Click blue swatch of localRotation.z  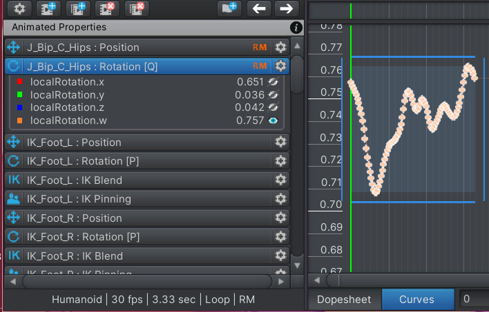[x=19, y=107]
